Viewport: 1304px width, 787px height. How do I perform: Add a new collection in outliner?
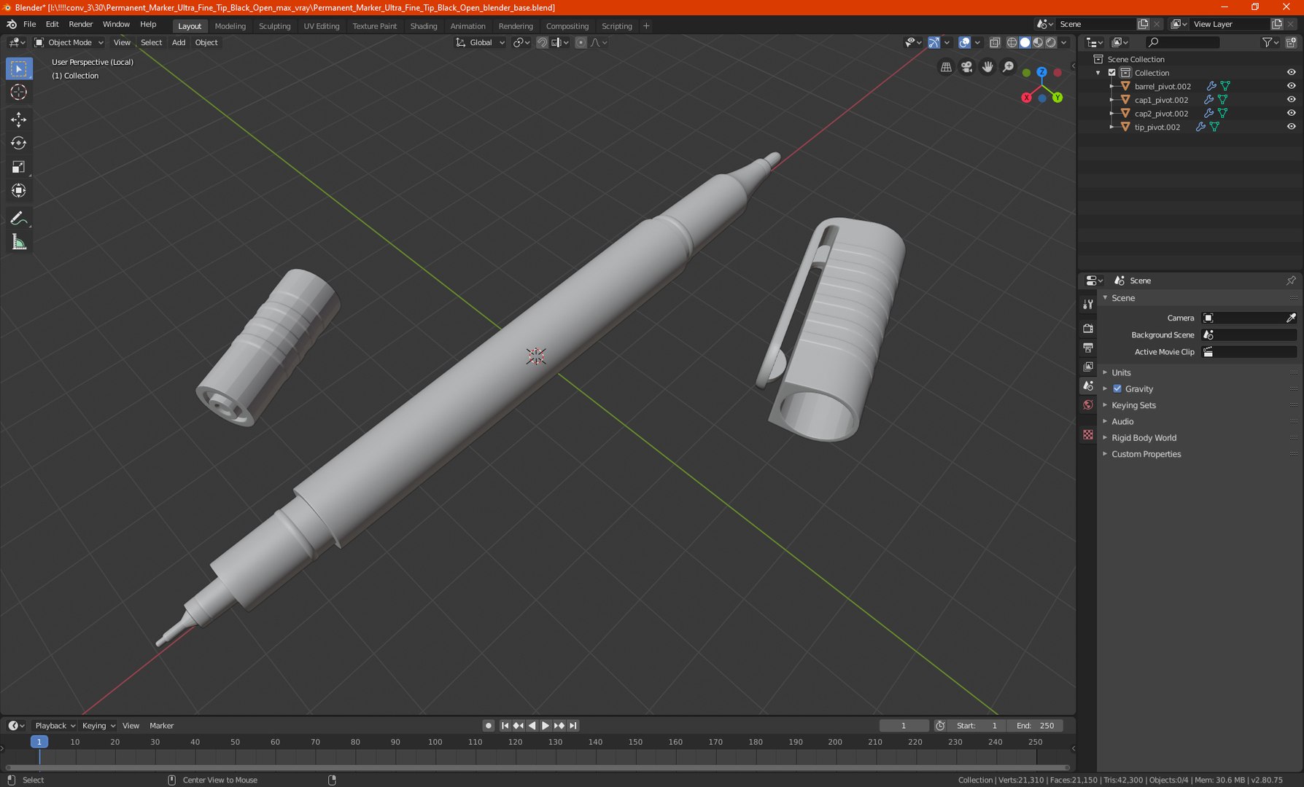(x=1291, y=42)
